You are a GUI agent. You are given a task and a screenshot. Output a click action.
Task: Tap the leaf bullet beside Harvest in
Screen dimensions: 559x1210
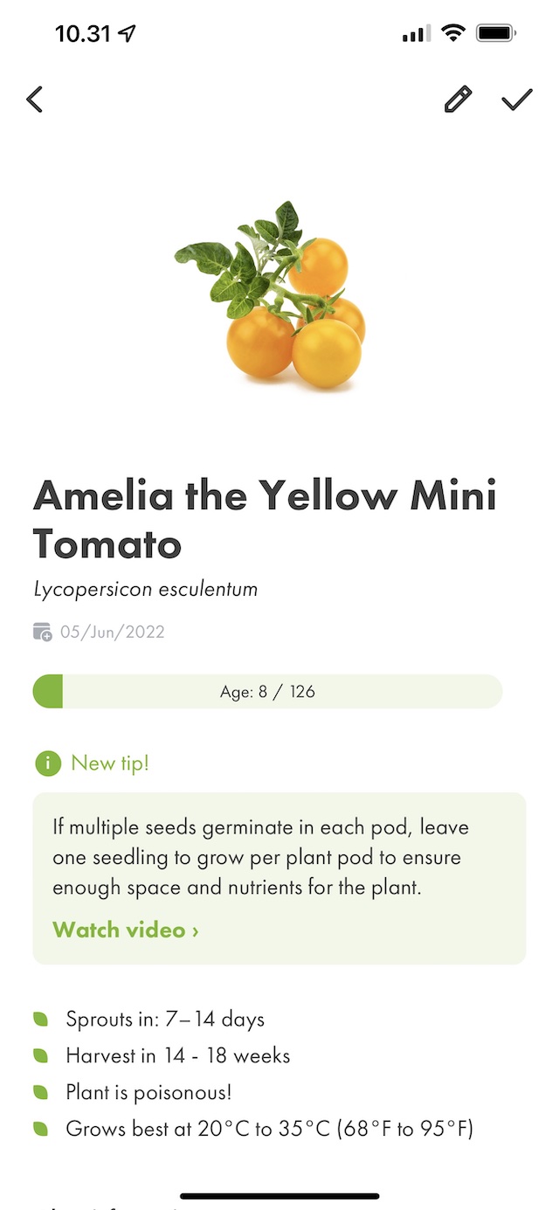point(41,1055)
